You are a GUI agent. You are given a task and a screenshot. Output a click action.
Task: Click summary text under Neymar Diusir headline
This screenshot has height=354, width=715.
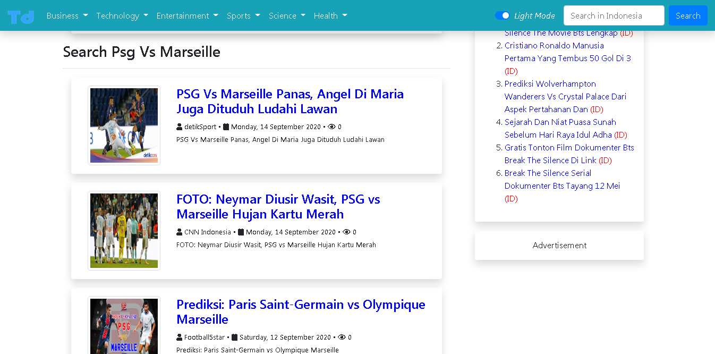tap(276, 245)
